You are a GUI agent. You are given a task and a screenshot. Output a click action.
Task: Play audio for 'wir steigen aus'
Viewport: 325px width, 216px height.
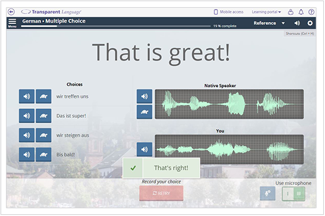27,135
